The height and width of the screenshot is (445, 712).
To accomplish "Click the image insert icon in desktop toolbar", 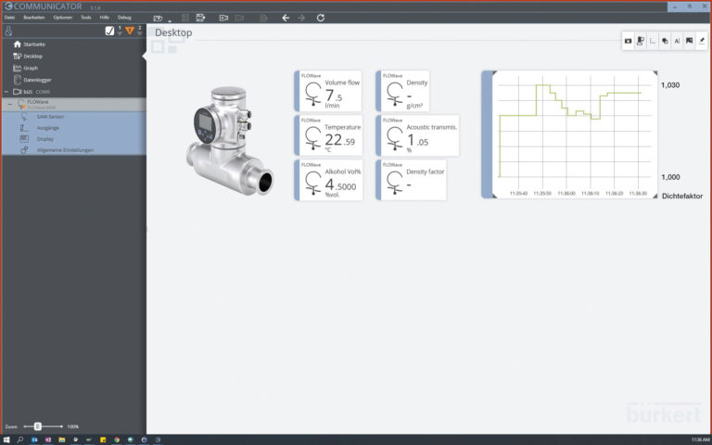I will pos(689,41).
